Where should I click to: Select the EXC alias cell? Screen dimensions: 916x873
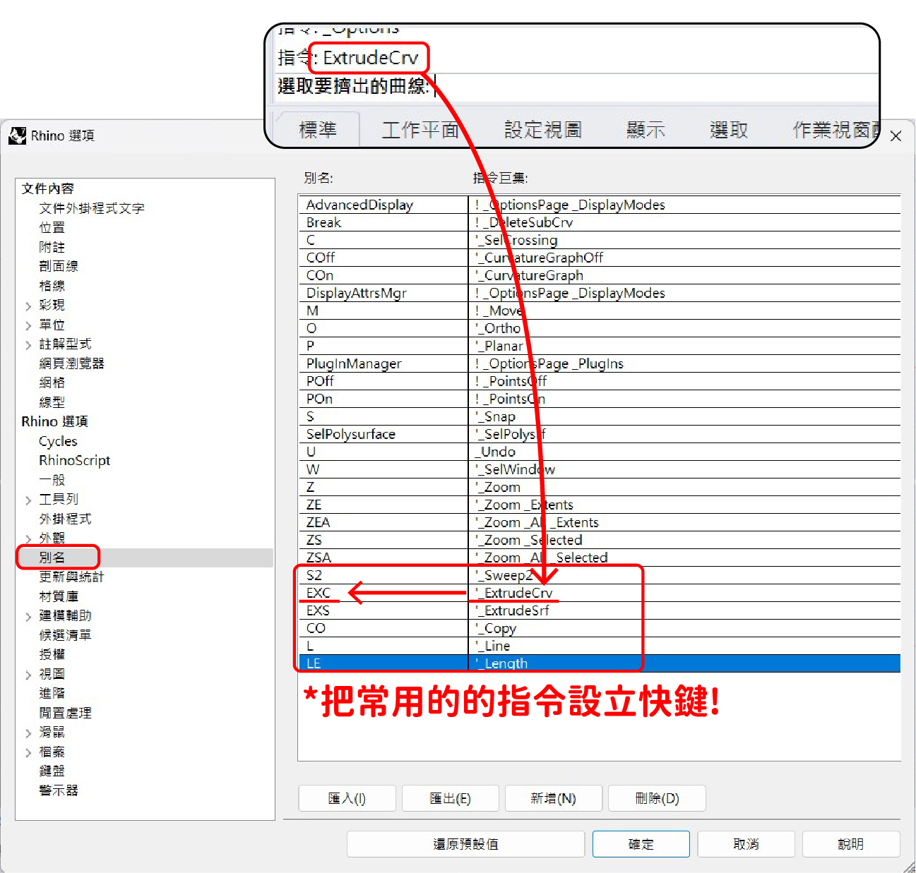coord(383,593)
